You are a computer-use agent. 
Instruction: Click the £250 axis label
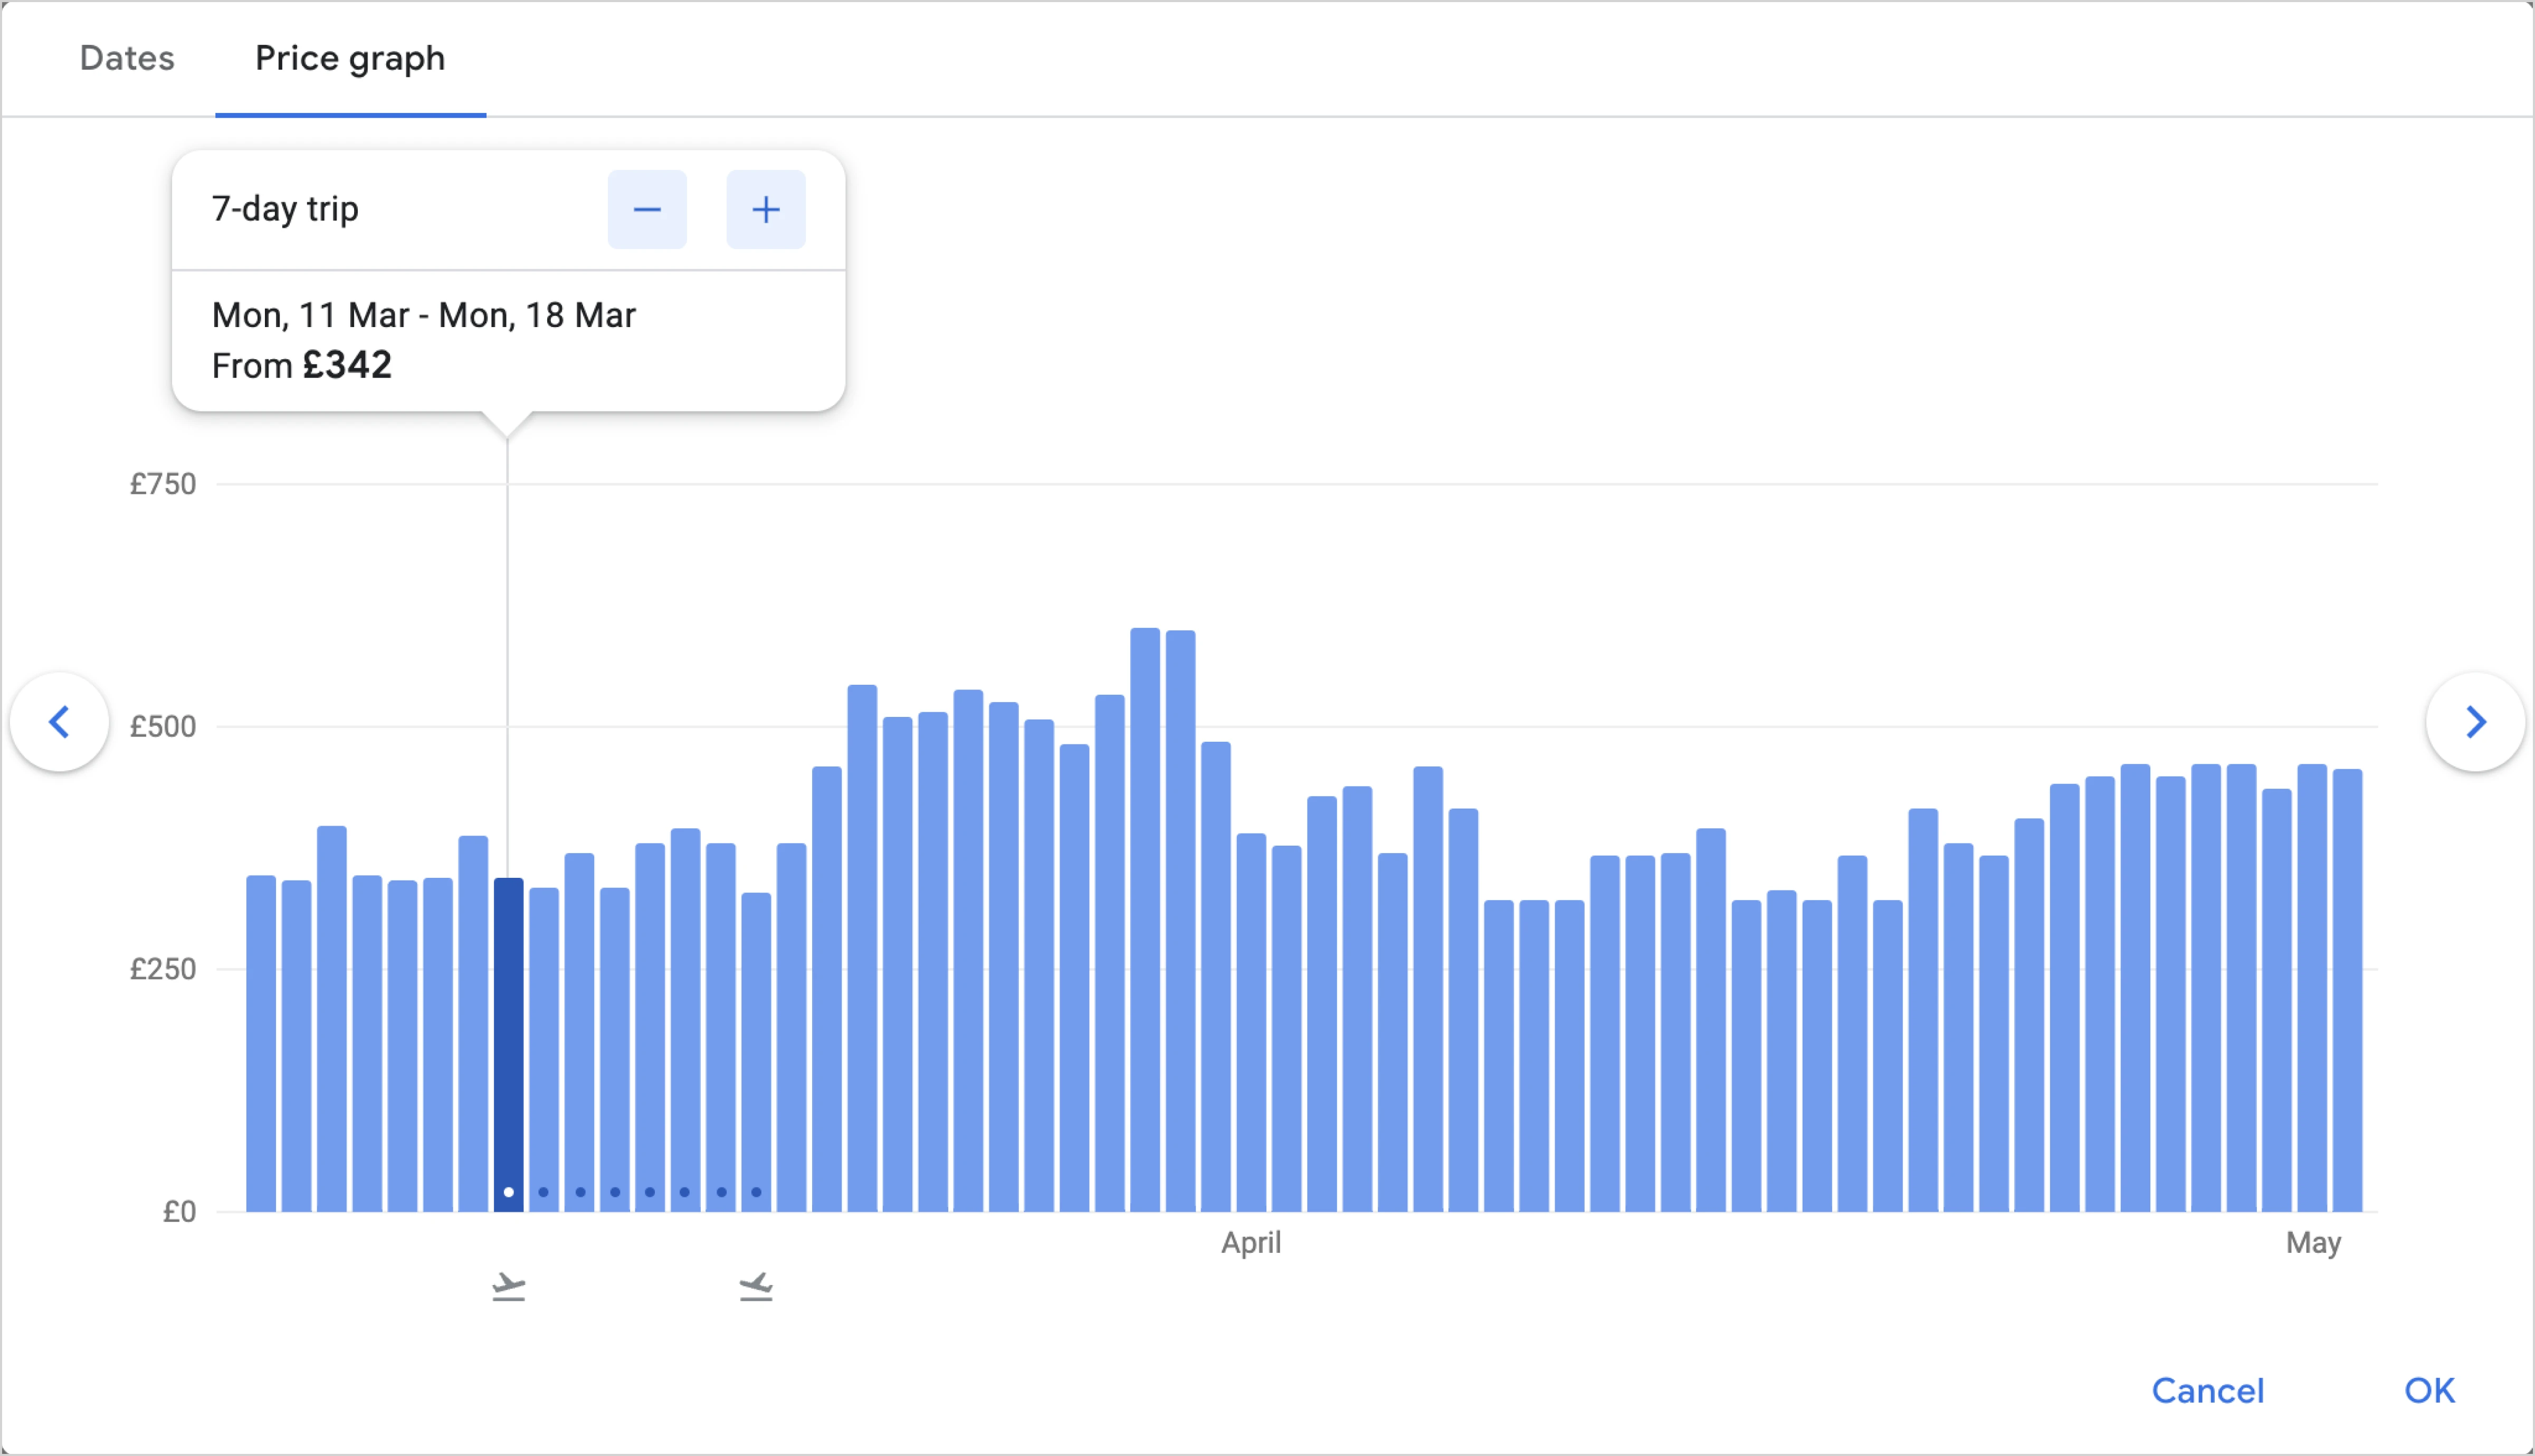click(x=163, y=969)
